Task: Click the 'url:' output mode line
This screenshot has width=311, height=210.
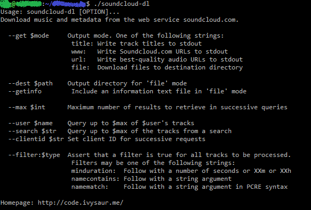Action: pos(157,59)
